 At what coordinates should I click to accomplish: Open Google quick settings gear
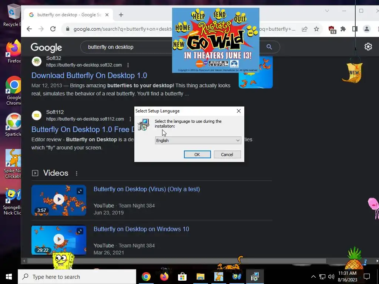pyautogui.click(x=368, y=47)
